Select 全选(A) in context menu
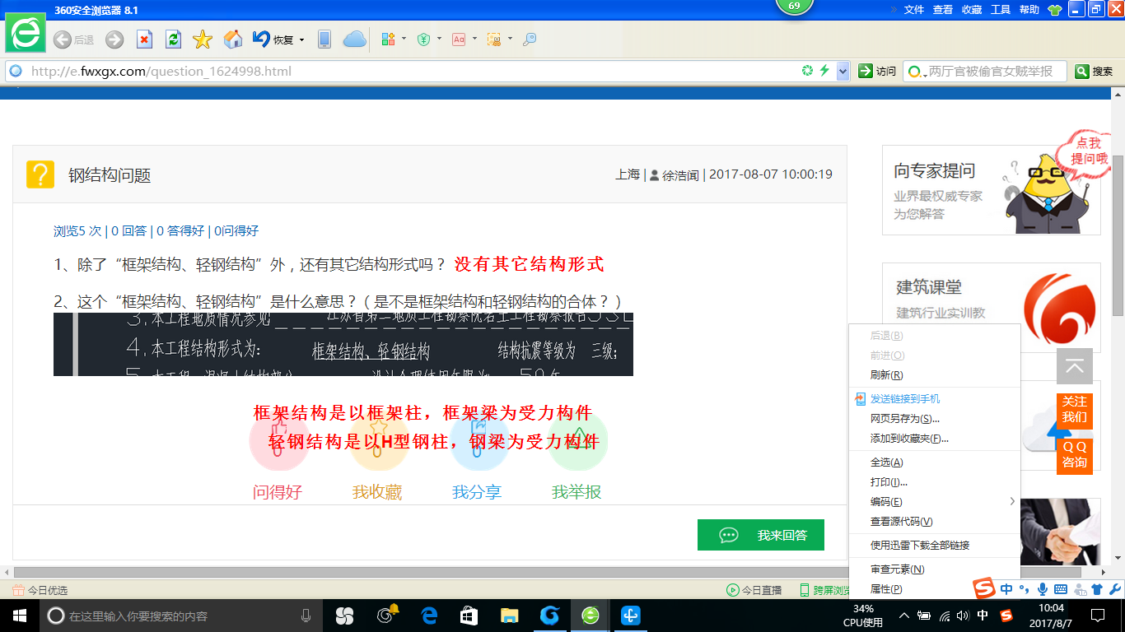 [935, 462]
